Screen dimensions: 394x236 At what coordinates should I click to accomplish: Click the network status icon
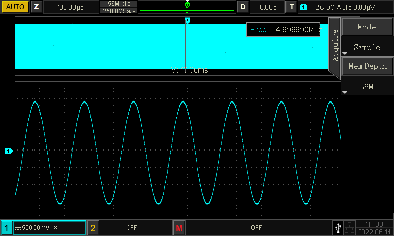pos(350,228)
